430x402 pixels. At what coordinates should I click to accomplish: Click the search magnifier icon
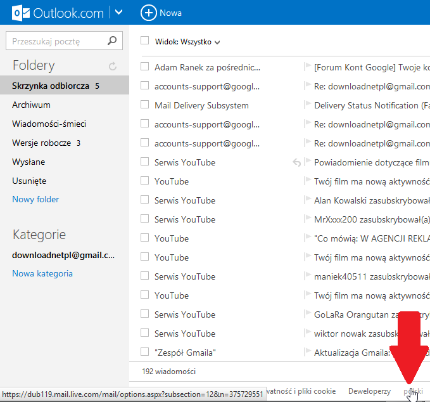click(x=112, y=41)
